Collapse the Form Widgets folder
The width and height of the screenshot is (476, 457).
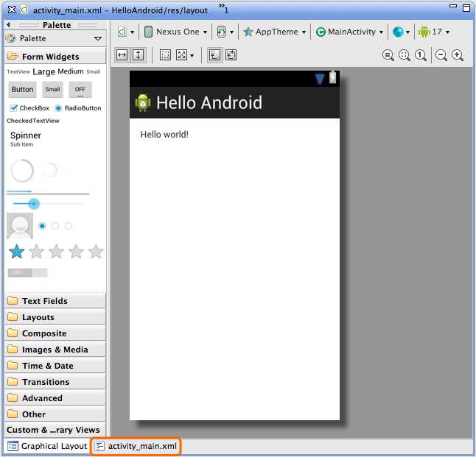tap(55, 57)
